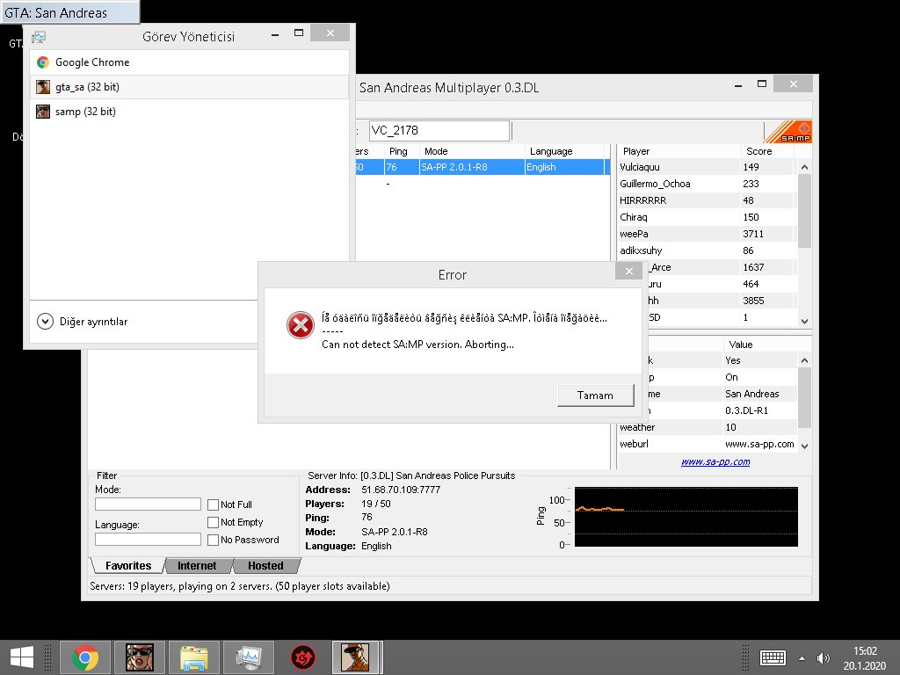The width and height of the screenshot is (900, 675).
Task: Click the red error icon
Action: pyautogui.click(x=301, y=325)
